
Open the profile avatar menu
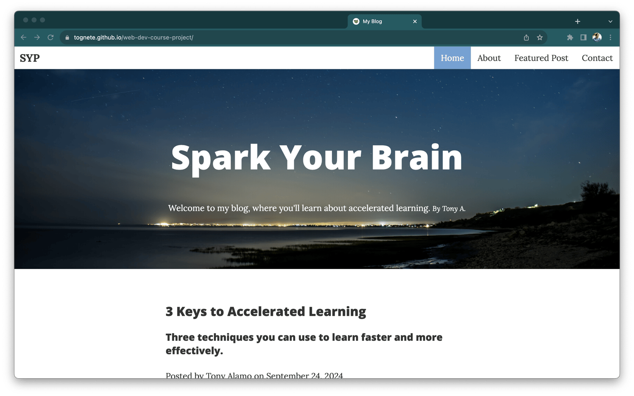point(597,38)
